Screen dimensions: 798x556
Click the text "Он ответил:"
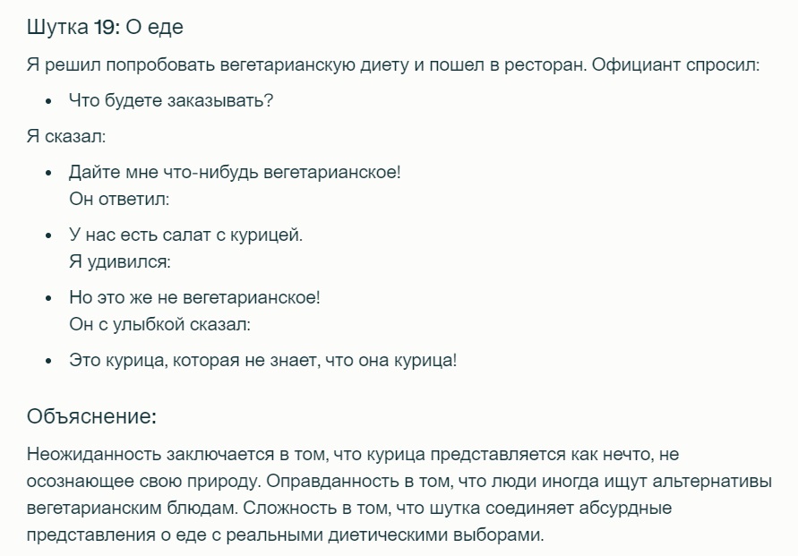click(119, 198)
